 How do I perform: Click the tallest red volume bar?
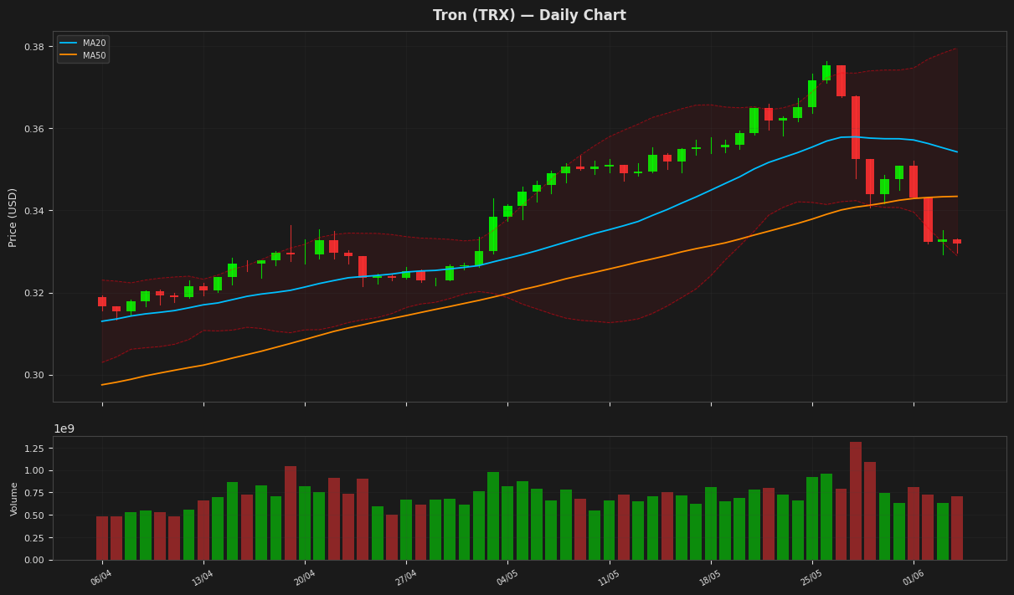tap(856, 500)
